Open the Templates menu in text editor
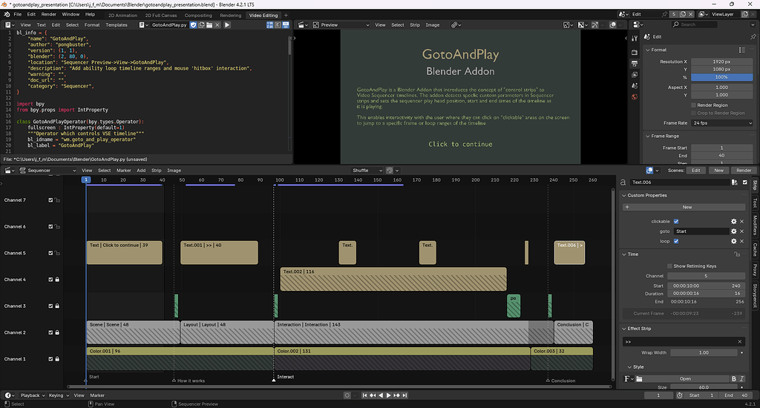The height and width of the screenshot is (408, 760). tap(117, 24)
